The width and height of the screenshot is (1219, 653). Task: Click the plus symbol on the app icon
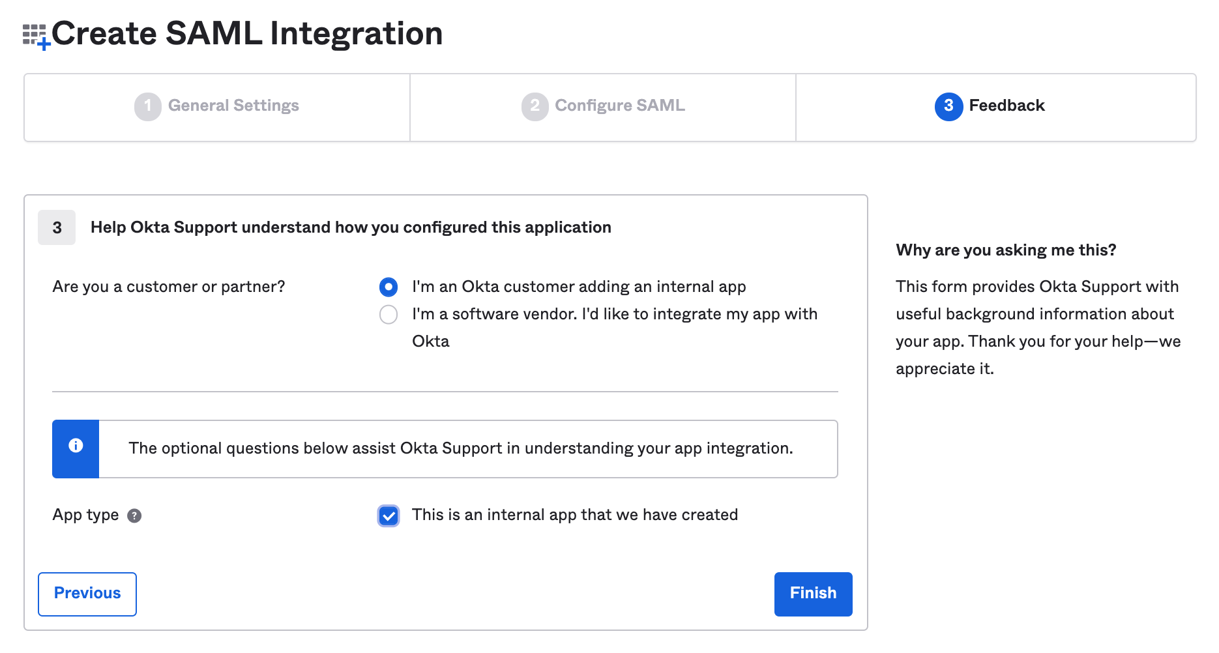point(45,44)
